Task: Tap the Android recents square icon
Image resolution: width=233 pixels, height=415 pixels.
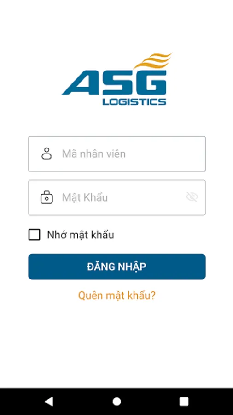Action: (x=184, y=402)
